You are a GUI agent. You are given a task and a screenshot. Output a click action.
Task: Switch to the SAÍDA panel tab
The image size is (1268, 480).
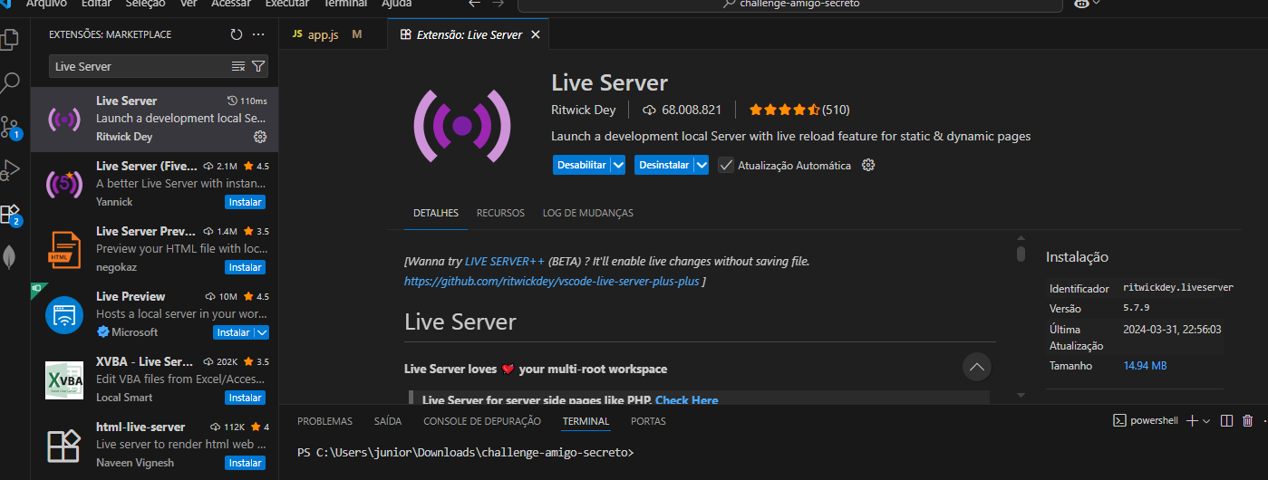tap(388, 421)
